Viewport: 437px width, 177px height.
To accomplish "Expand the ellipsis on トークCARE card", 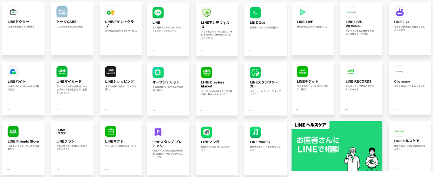I will coord(57,50).
